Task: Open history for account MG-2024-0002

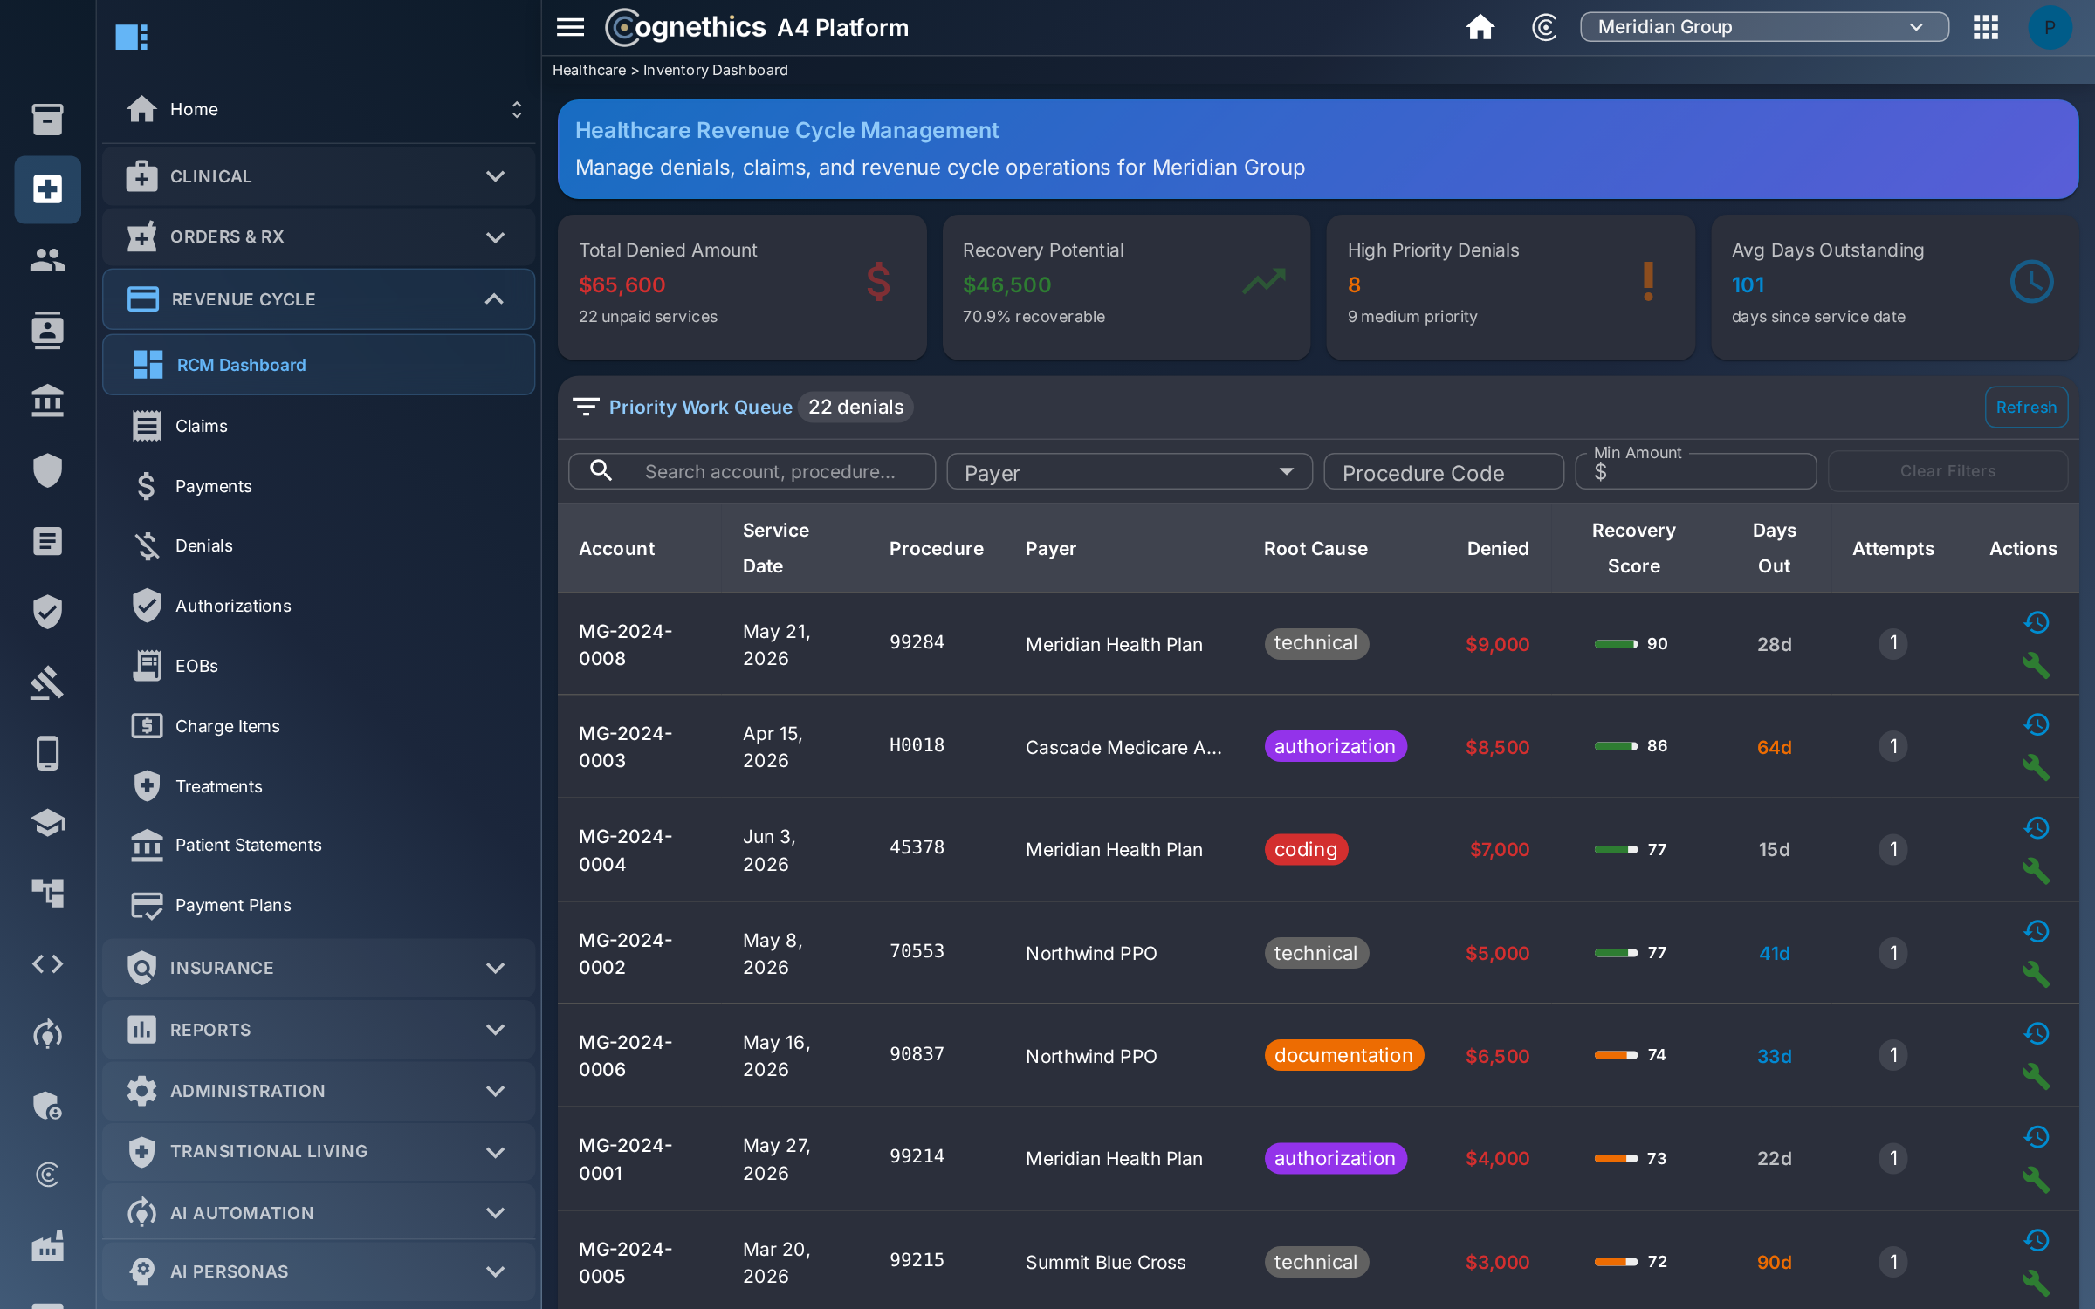Action: tap(2037, 931)
